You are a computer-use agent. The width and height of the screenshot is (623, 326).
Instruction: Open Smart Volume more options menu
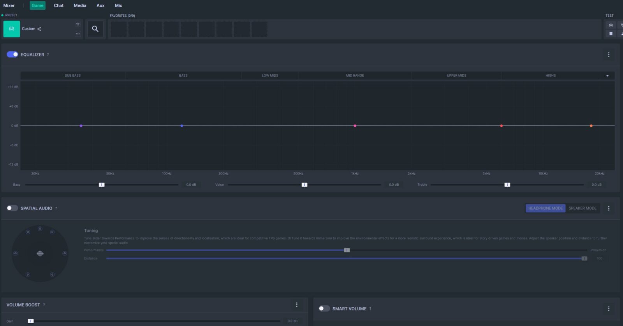(609, 308)
